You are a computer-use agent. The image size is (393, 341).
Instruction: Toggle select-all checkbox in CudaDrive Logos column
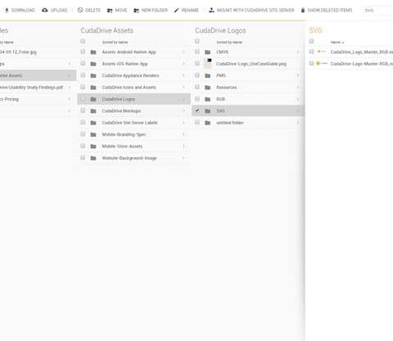(197, 41)
